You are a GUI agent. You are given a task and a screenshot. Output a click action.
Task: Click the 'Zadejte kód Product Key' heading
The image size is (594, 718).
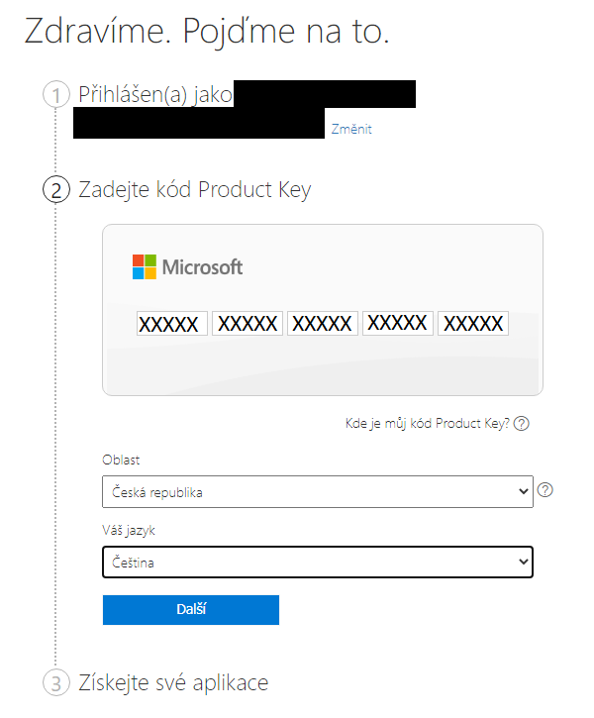[194, 190]
